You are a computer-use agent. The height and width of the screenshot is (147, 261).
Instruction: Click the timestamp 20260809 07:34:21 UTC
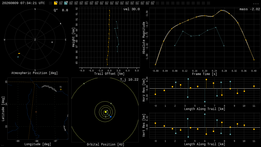pos(23,3)
